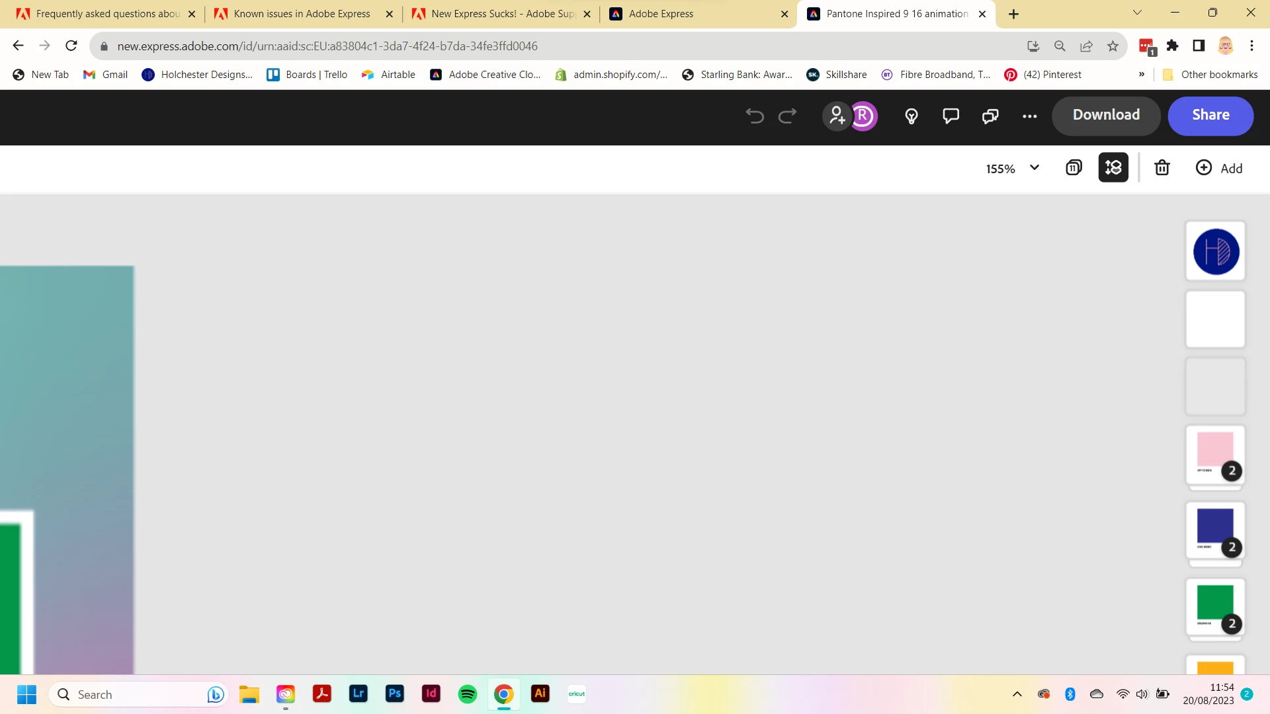Open the invite collaborators icon
Screen dimensions: 1270x714
coord(837,116)
